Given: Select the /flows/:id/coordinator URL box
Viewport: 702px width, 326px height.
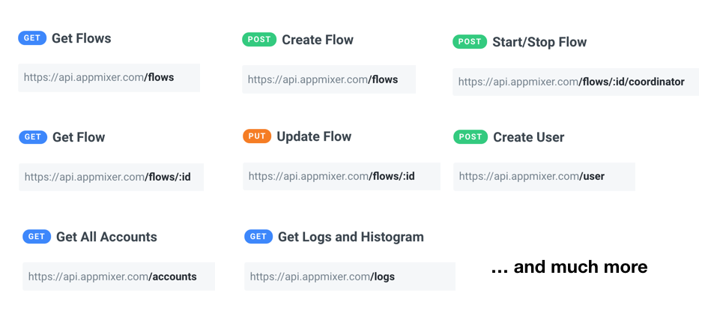Looking at the screenshot, I should coord(575,82).
